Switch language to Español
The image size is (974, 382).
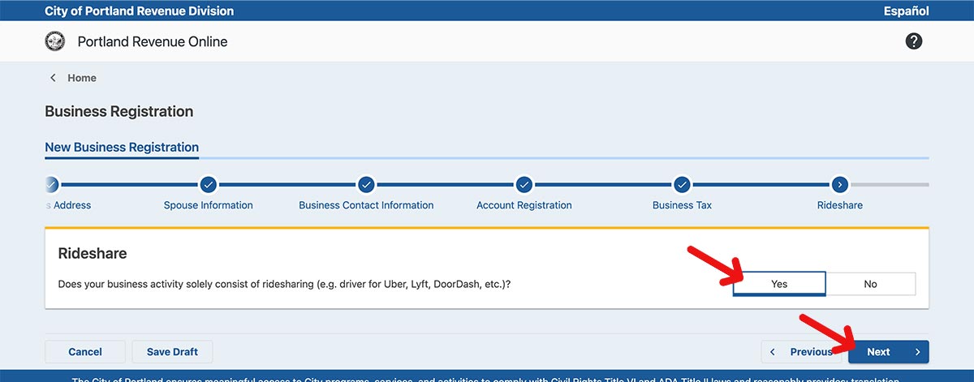906,11
